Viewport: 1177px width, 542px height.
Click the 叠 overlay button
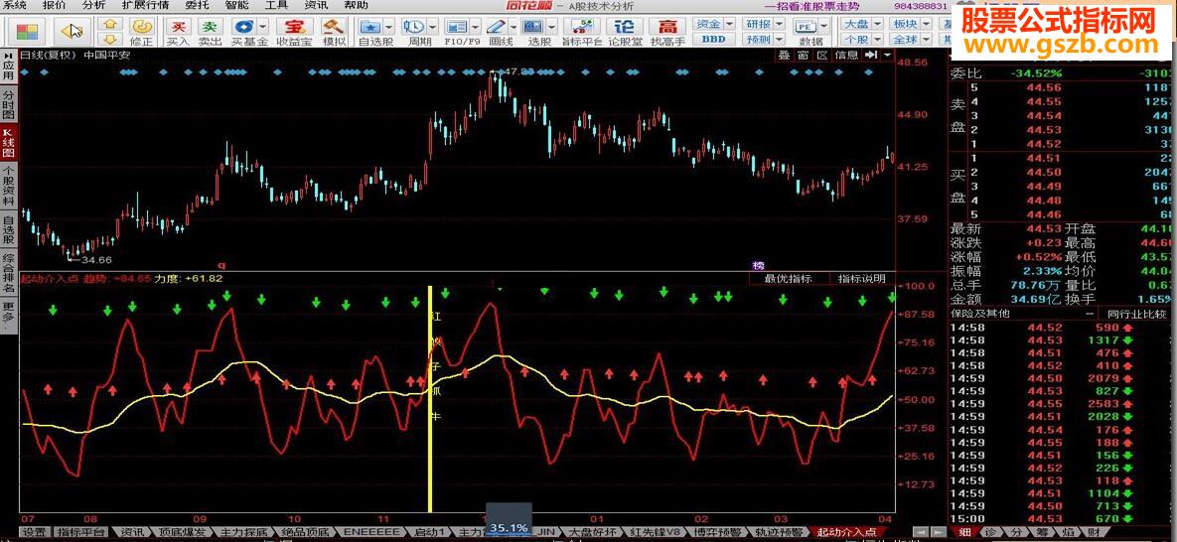pyautogui.click(x=784, y=55)
